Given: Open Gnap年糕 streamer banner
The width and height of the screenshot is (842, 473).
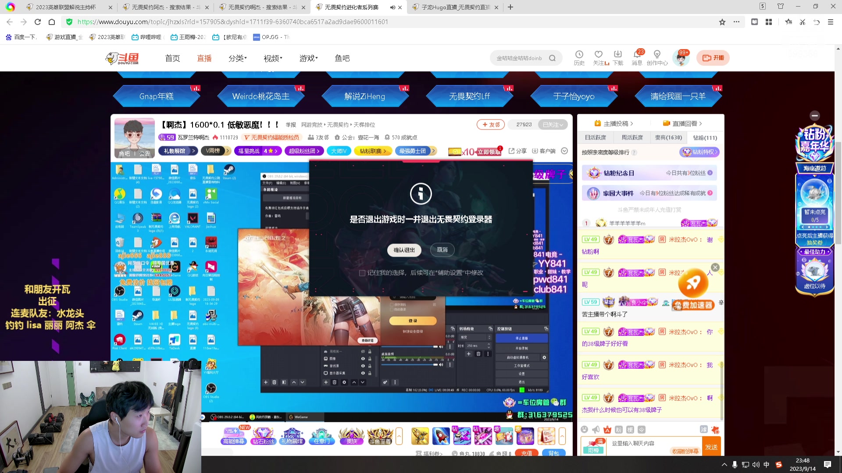Looking at the screenshot, I should [157, 96].
